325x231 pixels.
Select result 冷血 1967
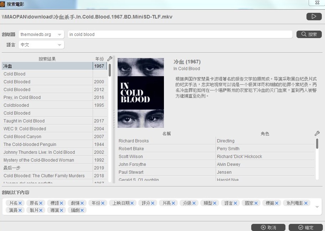[54, 66]
